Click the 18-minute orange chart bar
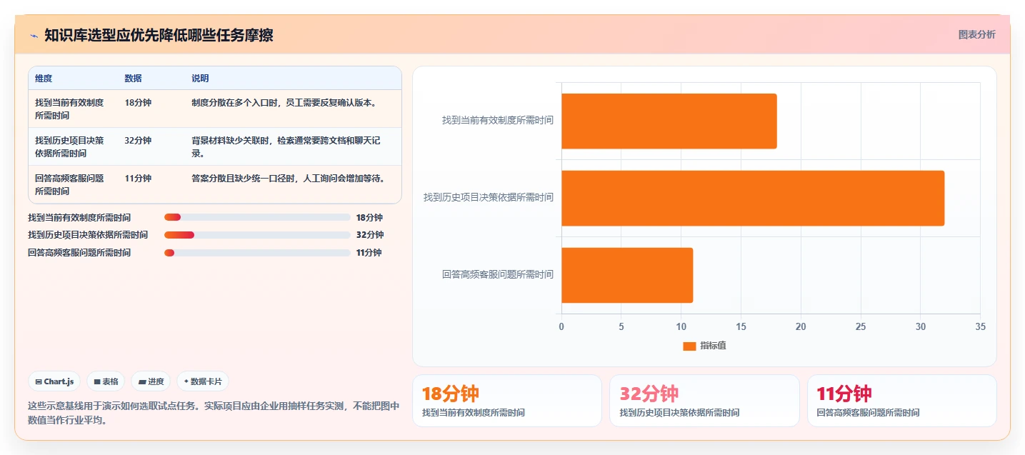The image size is (1025, 455). coord(669,121)
